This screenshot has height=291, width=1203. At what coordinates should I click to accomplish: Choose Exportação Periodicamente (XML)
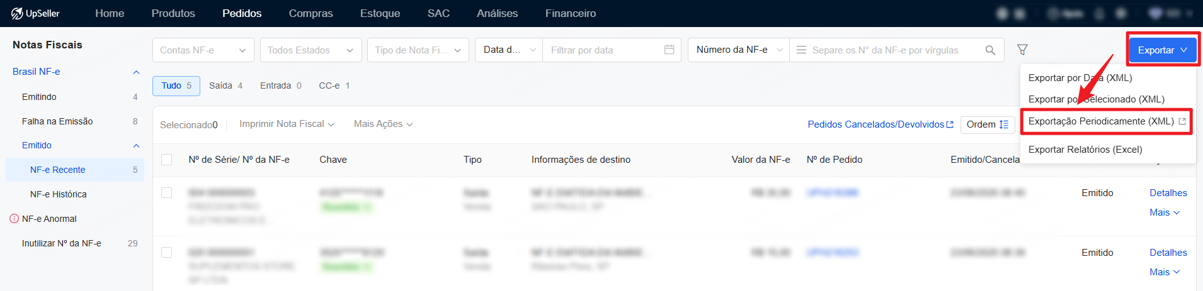(x=1101, y=121)
